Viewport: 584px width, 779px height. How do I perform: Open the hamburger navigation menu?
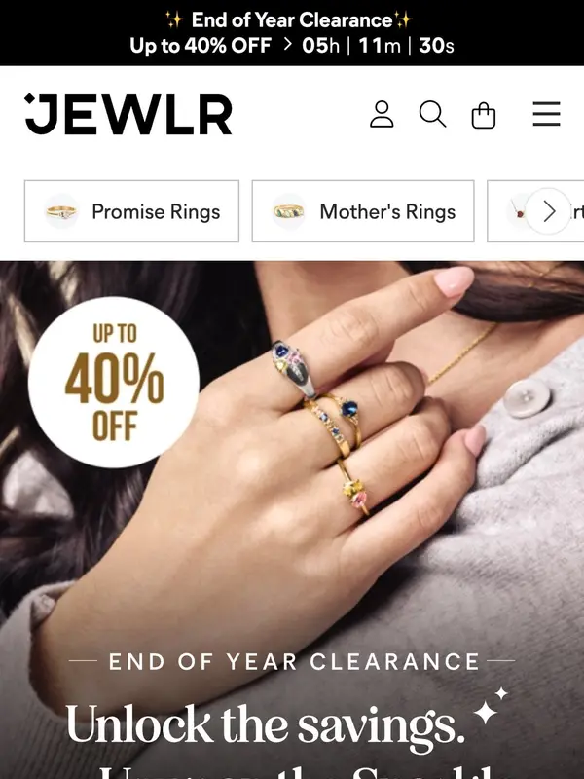[x=546, y=114]
